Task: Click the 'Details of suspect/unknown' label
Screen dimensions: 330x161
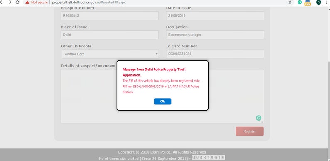Action: pyautogui.click(x=88, y=66)
